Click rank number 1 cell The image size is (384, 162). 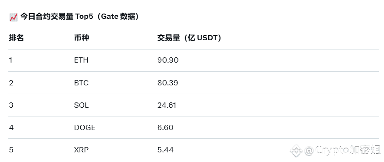(x=11, y=60)
